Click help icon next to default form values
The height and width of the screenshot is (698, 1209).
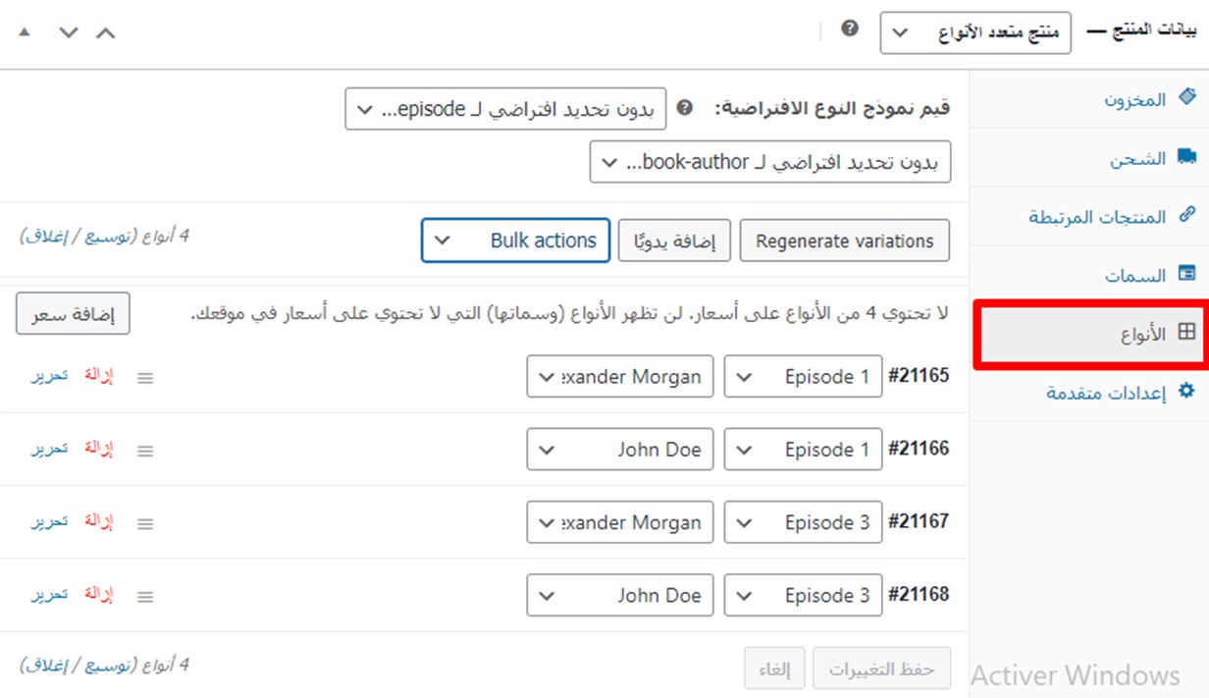(685, 107)
